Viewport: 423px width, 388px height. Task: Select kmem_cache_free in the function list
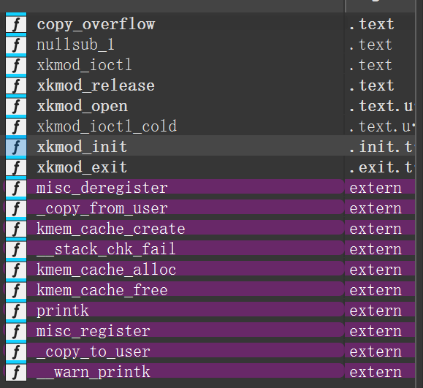coord(102,290)
